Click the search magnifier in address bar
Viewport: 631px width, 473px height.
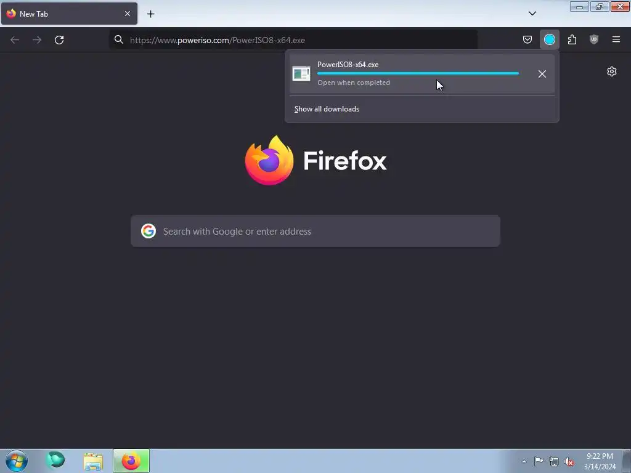(119, 39)
